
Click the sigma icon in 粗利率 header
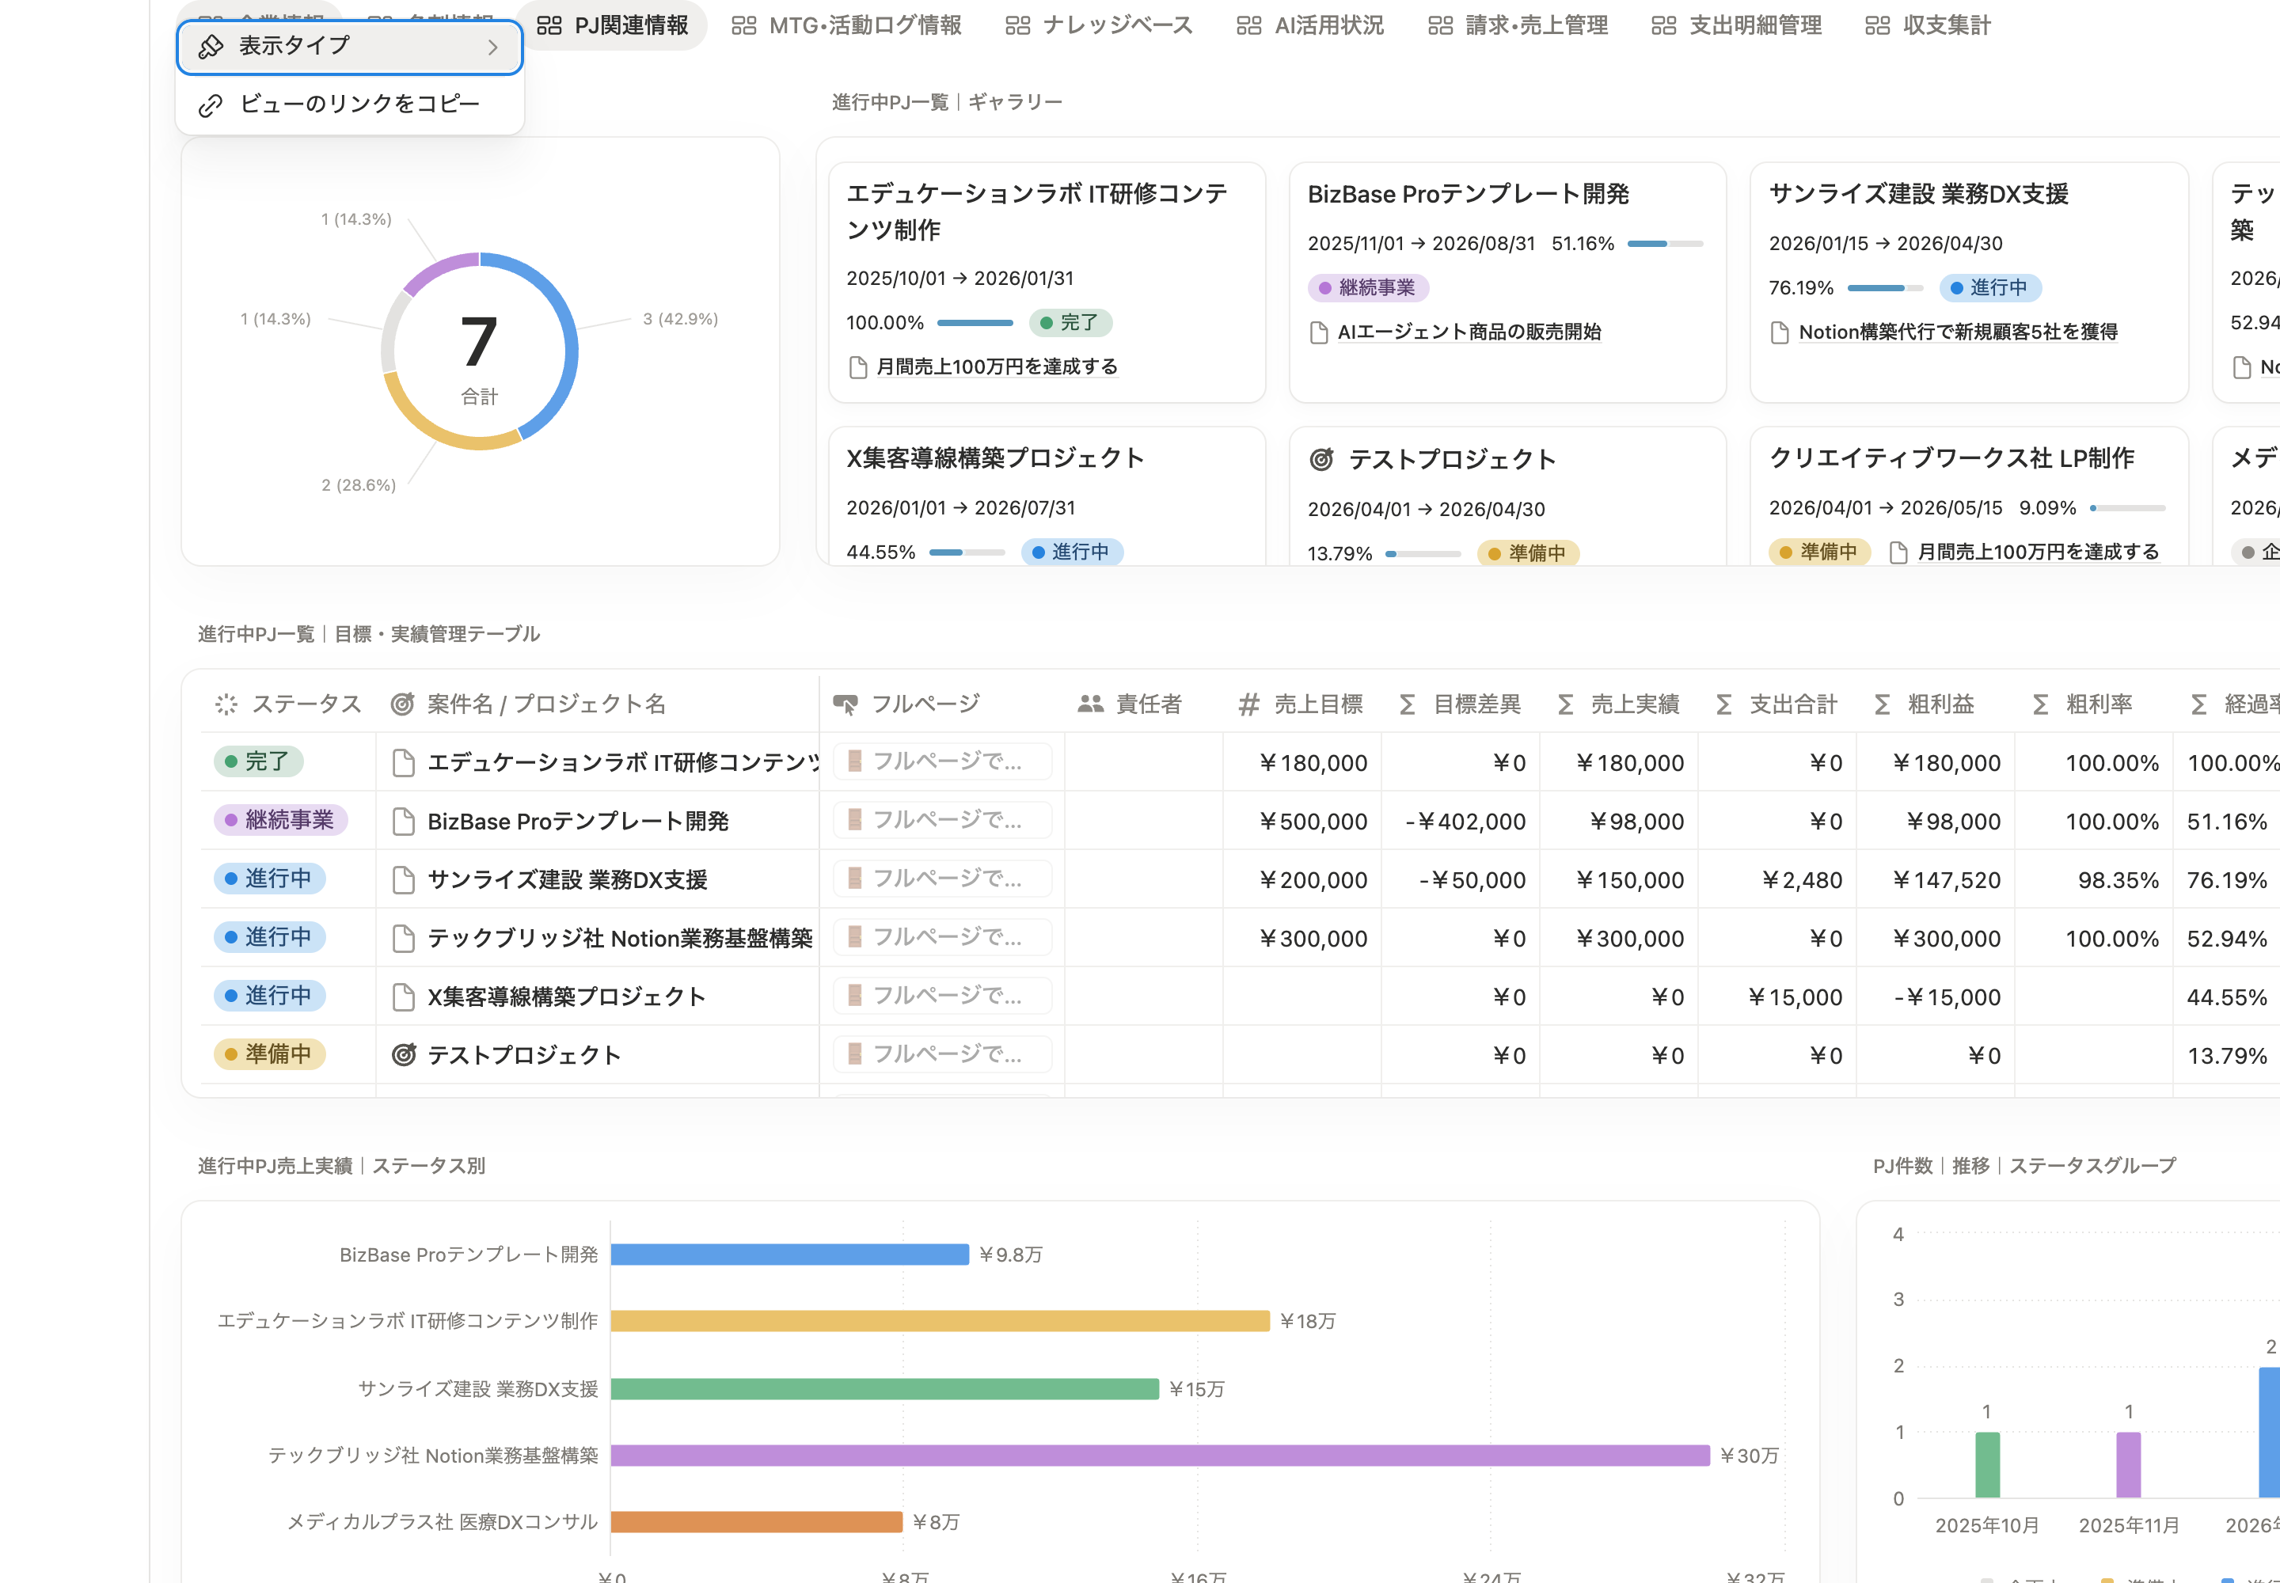2040,704
